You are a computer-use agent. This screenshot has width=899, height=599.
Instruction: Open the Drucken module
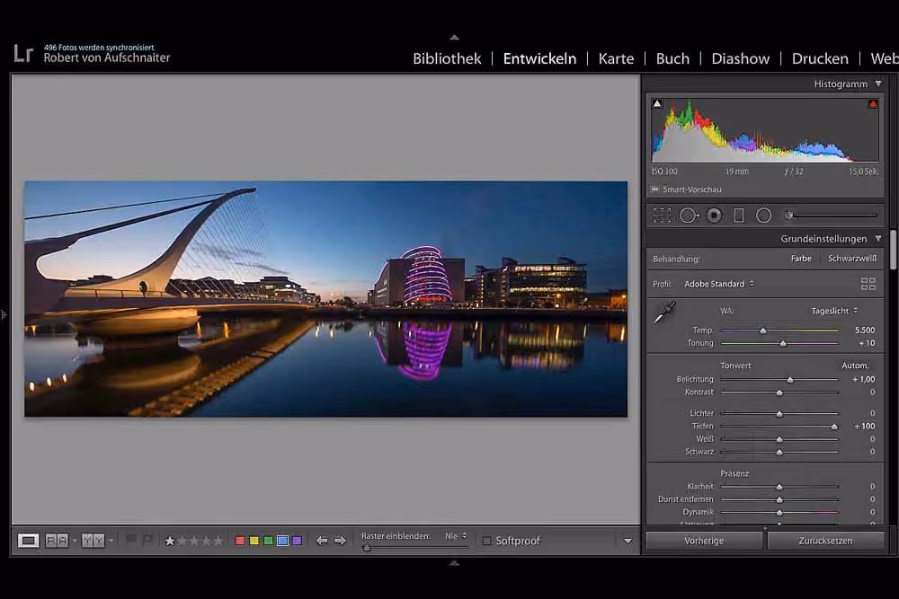click(x=820, y=59)
